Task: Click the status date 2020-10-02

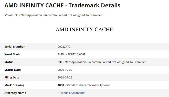Action: (x=65, y=70)
